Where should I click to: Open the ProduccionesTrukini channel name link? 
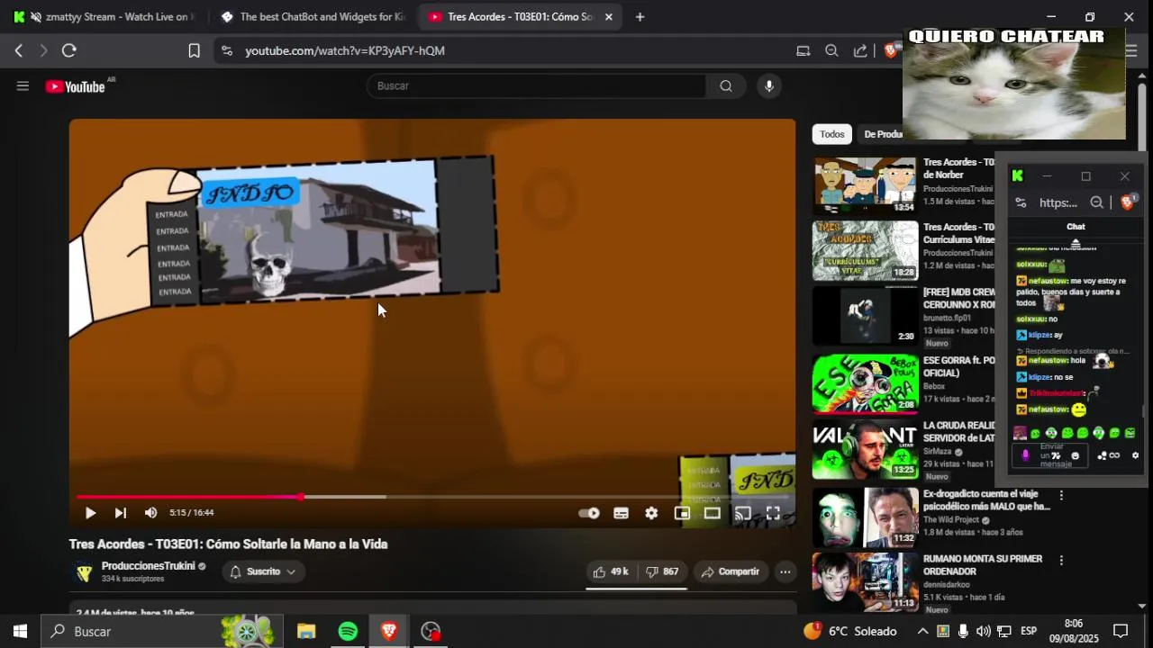(148, 566)
